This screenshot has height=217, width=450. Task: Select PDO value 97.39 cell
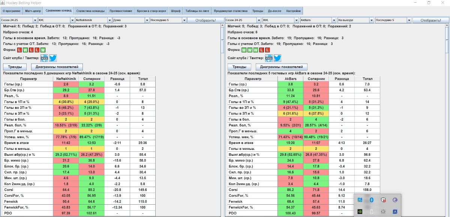click(66, 213)
